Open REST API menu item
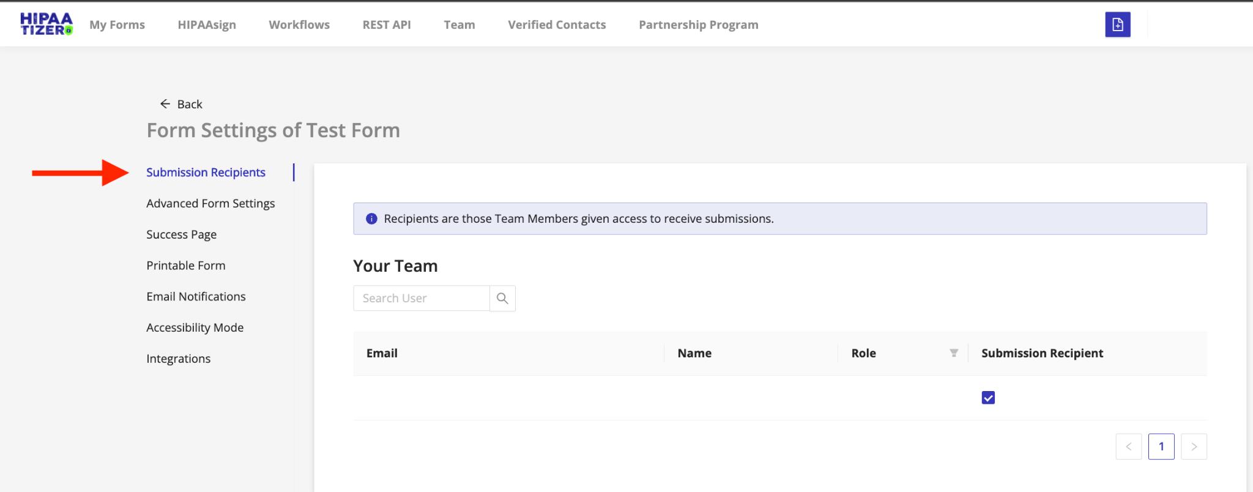 click(x=387, y=24)
